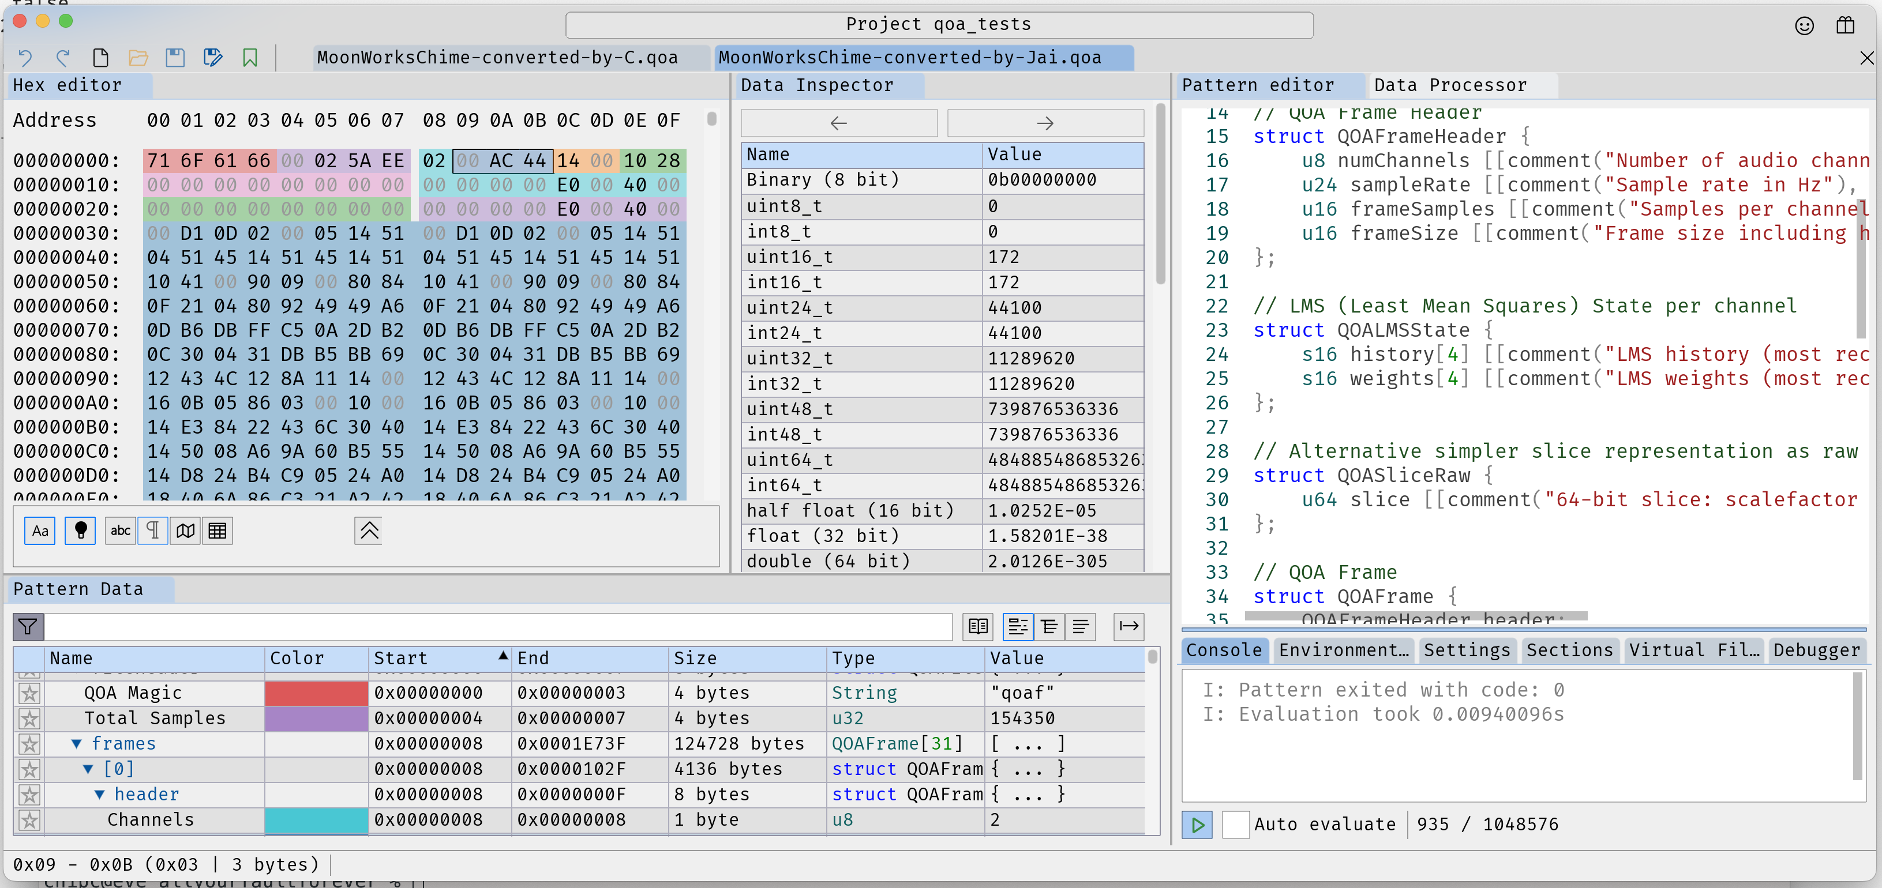The height and width of the screenshot is (888, 1882).
Task: Star the QOA Magic pattern row
Action: (x=29, y=693)
